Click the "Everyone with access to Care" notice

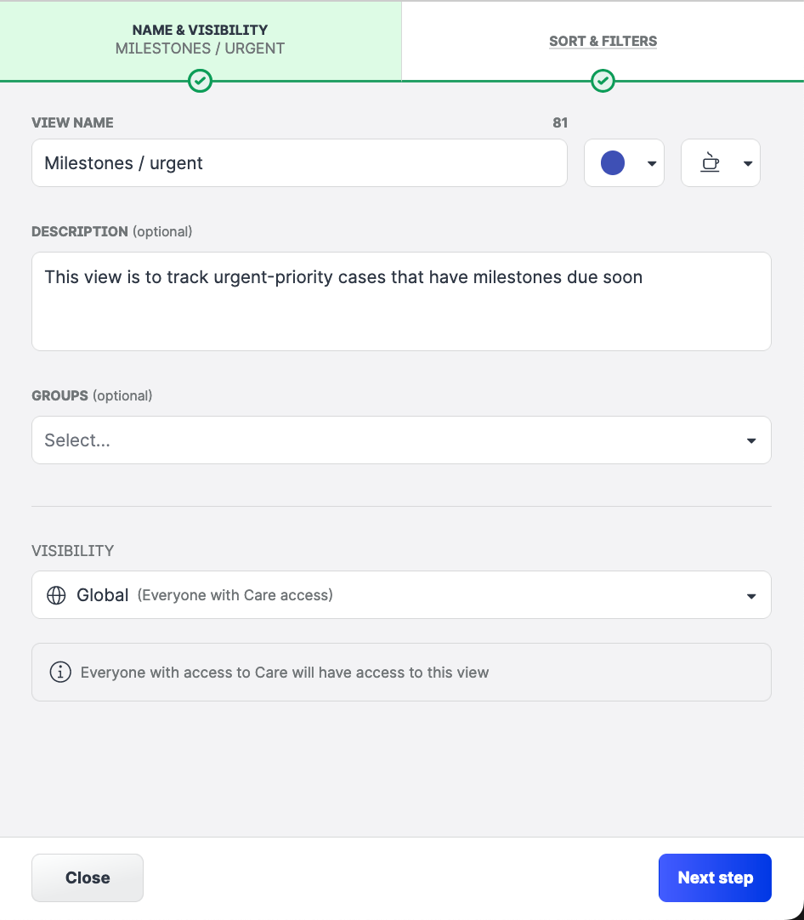tap(285, 673)
